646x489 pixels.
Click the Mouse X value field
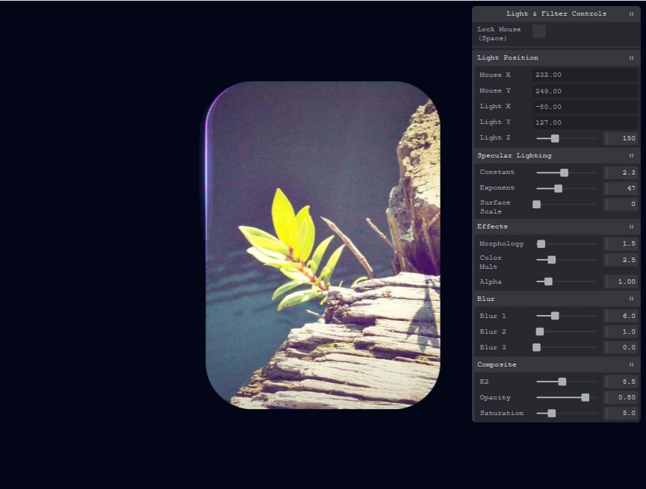[585, 75]
